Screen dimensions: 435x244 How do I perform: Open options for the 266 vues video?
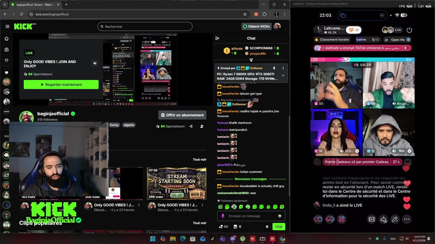(202, 205)
